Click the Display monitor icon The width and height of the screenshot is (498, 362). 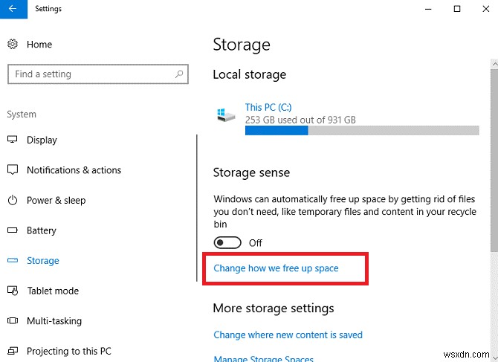point(13,140)
